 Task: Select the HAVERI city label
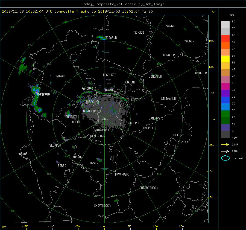point(95,163)
